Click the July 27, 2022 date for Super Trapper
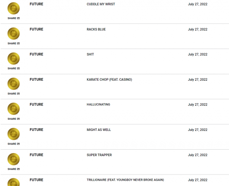 pyautogui.click(x=198, y=155)
